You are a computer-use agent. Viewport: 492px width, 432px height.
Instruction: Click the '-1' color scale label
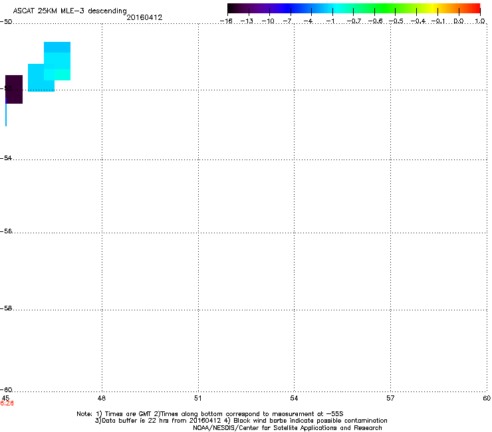[x=330, y=21]
